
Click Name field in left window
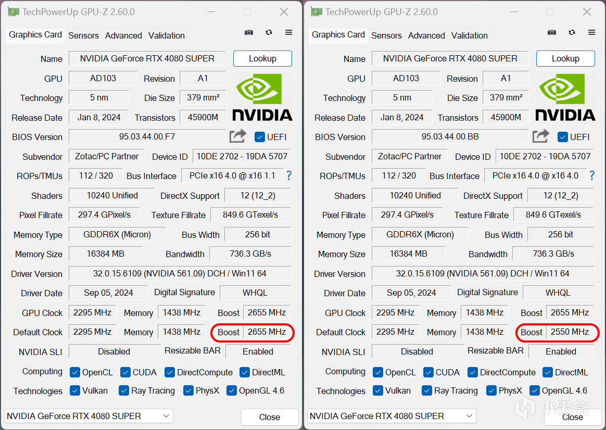[147, 58]
